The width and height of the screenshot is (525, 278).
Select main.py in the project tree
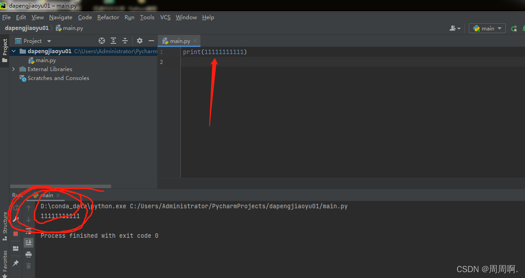42,60
